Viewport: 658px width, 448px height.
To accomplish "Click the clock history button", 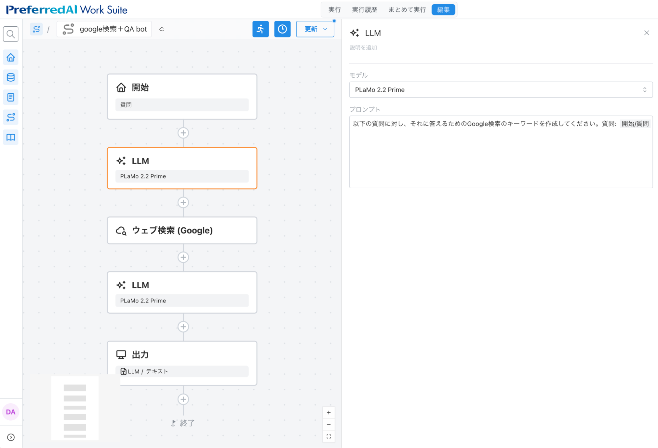I will point(282,29).
